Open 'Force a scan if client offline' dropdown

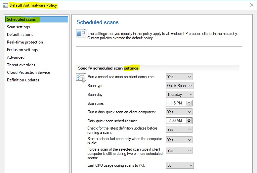pos(179,151)
